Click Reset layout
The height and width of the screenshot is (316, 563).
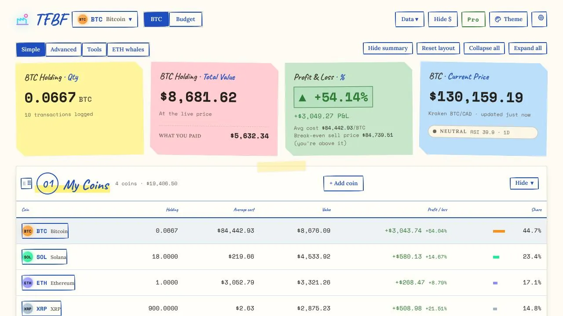[439, 48]
